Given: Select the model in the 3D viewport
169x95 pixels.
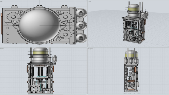Looking at the screenshot, I should (135, 23).
